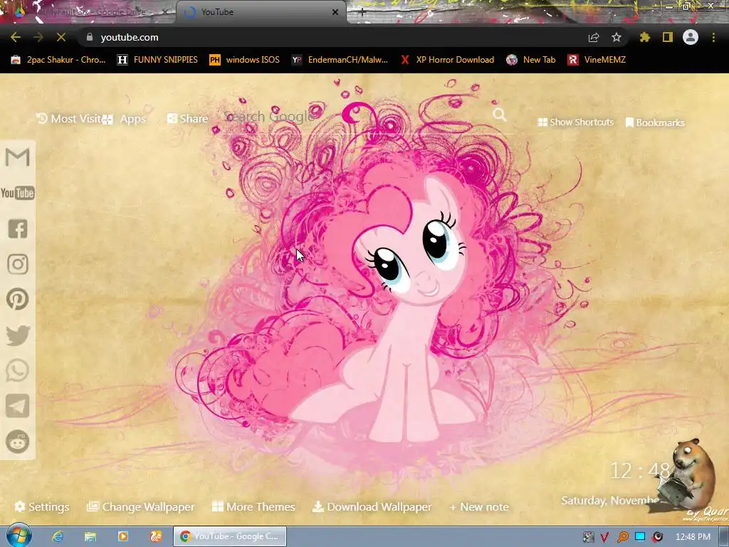Image resolution: width=729 pixels, height=547 pixels.
Task: Open 2pac Shakur bookmark
Action: (58, 60)
